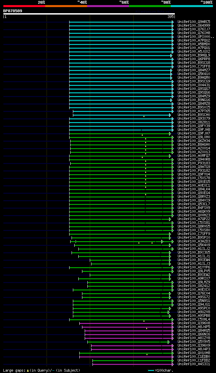Viewport: 216px width, 373px height.
Task: Select the UniRef100_C1EDB0 entry
Action: pyautogui.click(x=194, y=356)
